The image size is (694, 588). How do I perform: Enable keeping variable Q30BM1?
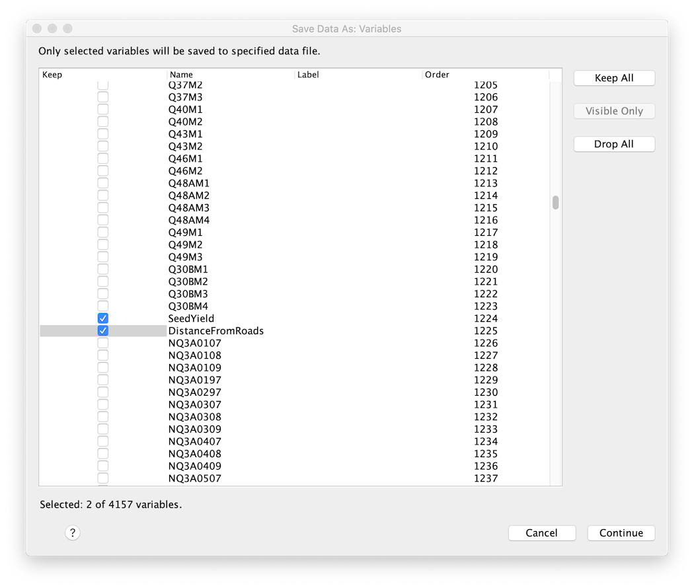pos(102,270)
